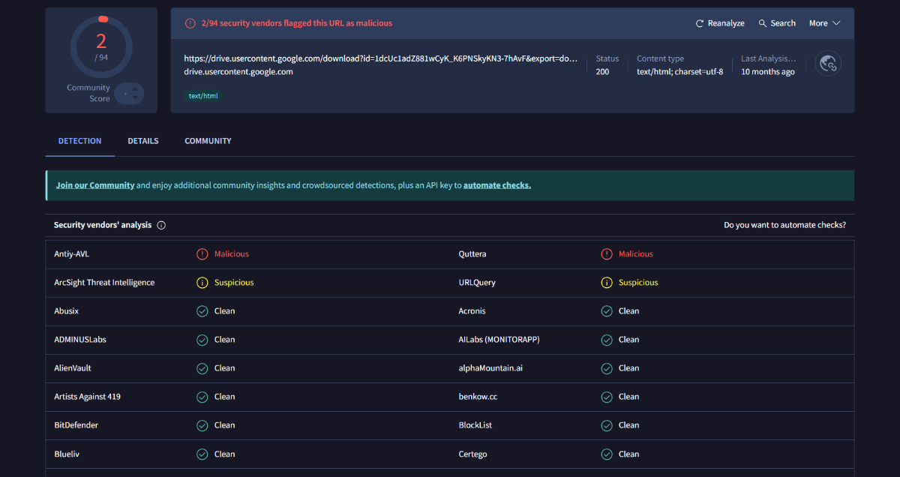Switch to the Details tab
This screenshot has width=900, height=477.
(x=142, y=141)
